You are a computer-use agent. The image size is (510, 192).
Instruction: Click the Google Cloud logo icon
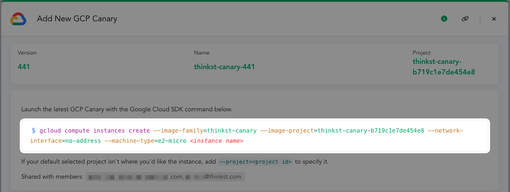pyautogui.click(x=18, y=19)
